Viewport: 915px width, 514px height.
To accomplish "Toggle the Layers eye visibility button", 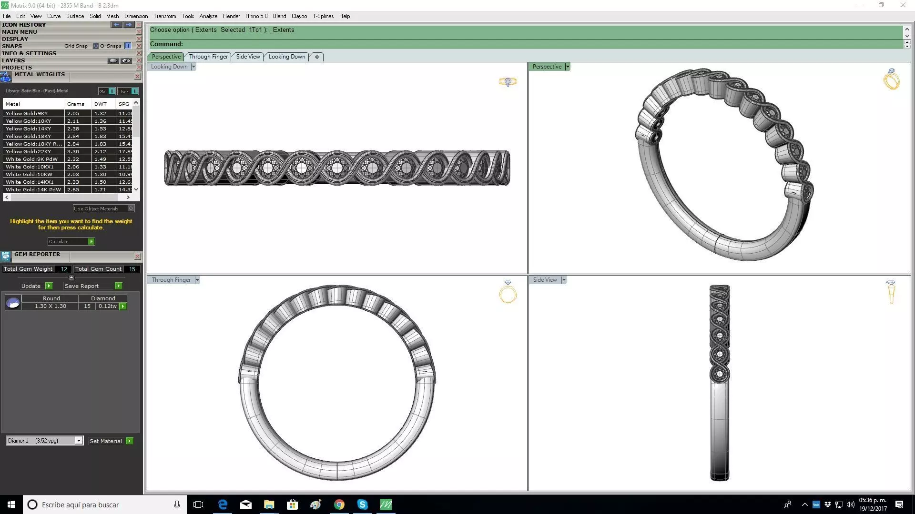I will pyautogui.click(x=126, y=61).
